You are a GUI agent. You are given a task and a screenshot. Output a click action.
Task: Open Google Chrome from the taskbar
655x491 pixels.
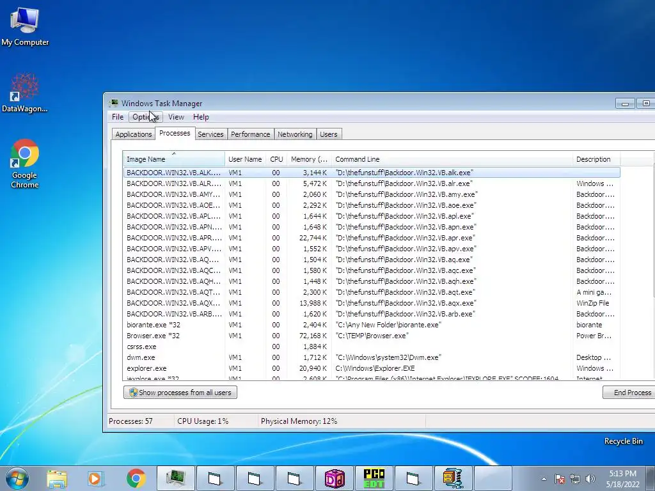click(136, 478)
